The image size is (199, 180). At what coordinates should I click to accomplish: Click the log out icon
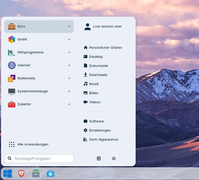(99, 158)
